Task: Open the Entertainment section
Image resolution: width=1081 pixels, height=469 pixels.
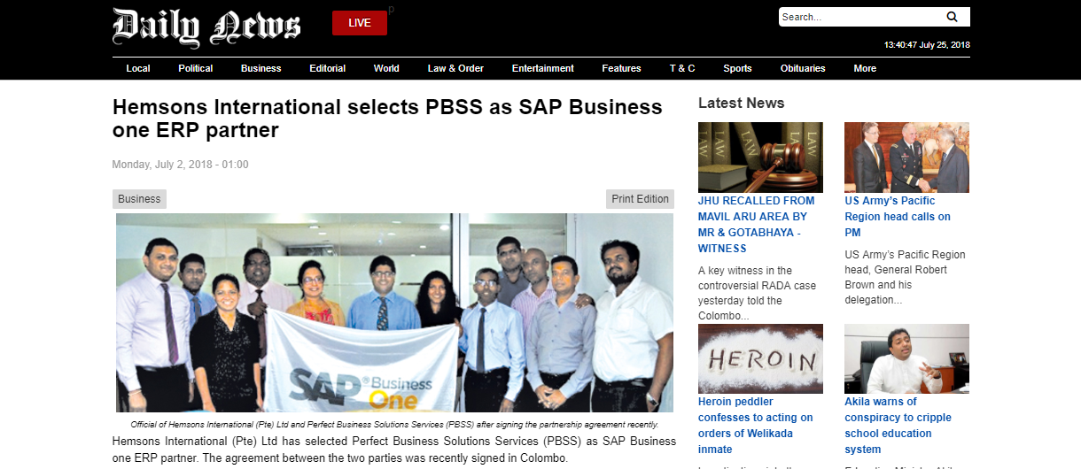Action: click(543, 68)
